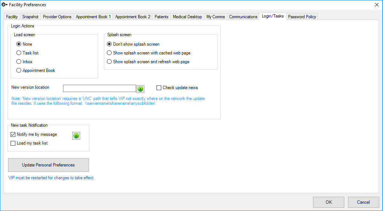Click Update Personal Preferences button
This screenshot has height=211, width=383.
pos(49,165)
